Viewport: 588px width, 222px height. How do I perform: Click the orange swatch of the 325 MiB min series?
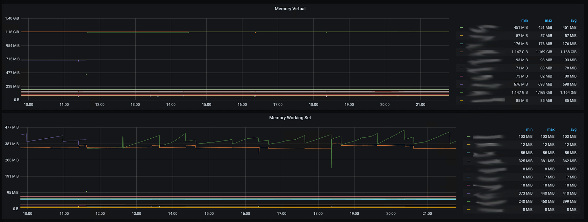point(469,161)
